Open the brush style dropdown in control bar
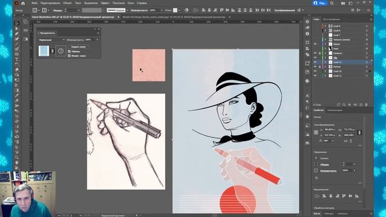Screen dimensions: 386x217 point(127,10)
